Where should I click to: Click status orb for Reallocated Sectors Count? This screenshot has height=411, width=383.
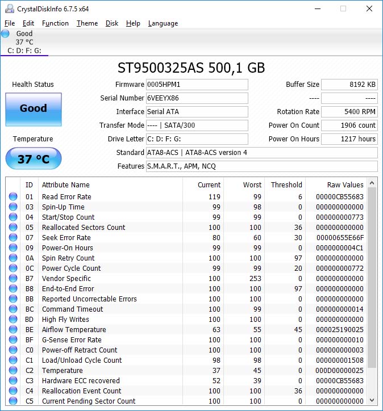click(13, 227)
